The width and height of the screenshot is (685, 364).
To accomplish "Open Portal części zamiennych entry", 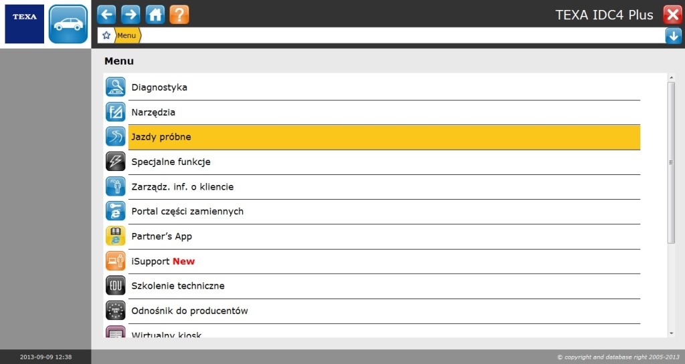I will tap(384, 212).
